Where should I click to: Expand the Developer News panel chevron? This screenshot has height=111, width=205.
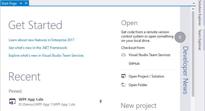(180, 37)
